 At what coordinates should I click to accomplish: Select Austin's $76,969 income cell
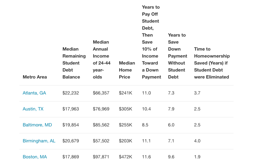coord(101,109)
